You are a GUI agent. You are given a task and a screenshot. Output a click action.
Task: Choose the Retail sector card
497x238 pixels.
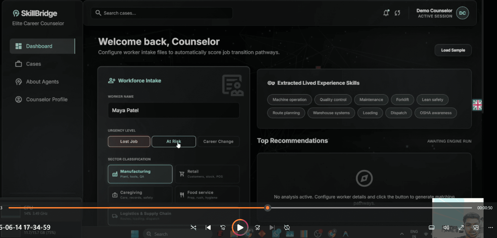(207, 174)
